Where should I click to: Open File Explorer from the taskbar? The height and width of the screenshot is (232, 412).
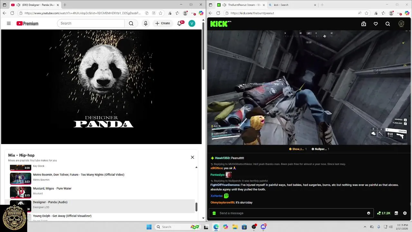pyautogui.click(x=235, y=227)
